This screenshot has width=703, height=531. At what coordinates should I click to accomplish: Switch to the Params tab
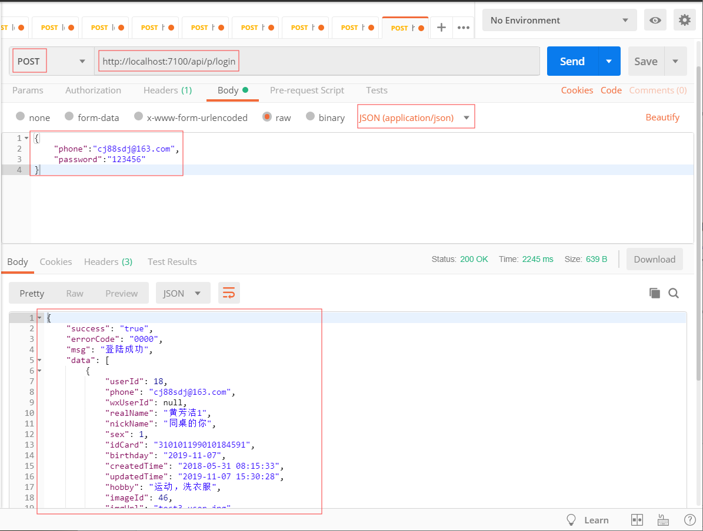point(28,90)
